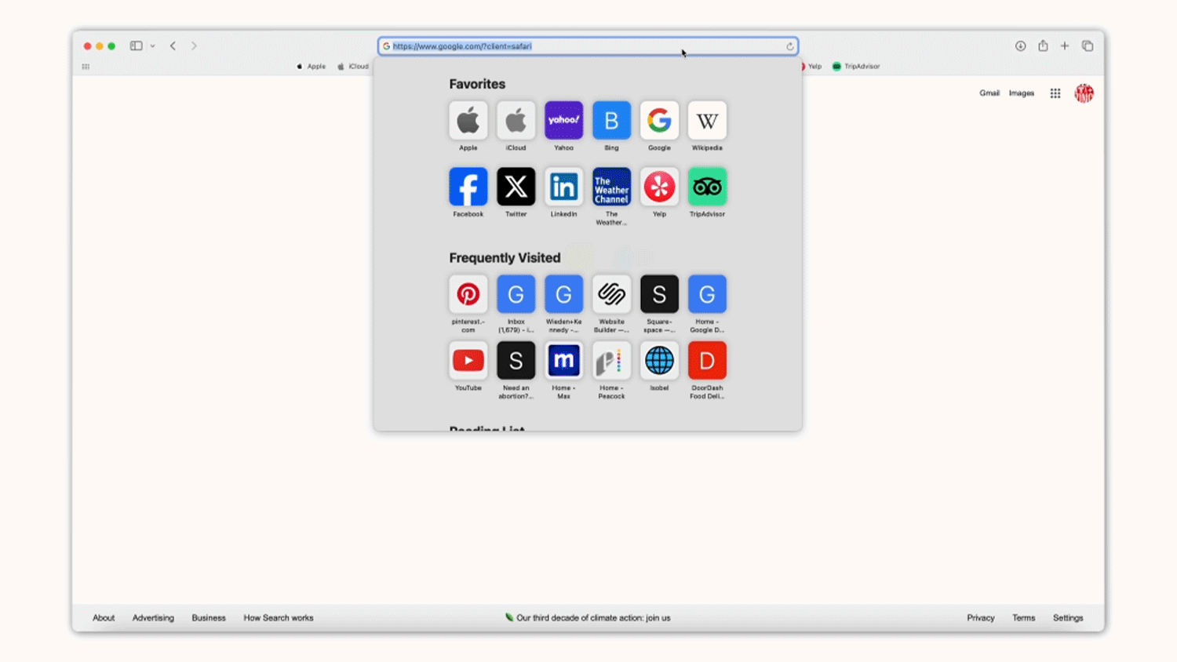Open the Bing favorite
The width and height of the screenshot is (1177, 662).
612,121
